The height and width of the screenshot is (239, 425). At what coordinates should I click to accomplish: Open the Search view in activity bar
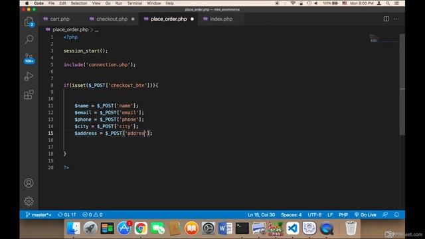tap(29, 40)
